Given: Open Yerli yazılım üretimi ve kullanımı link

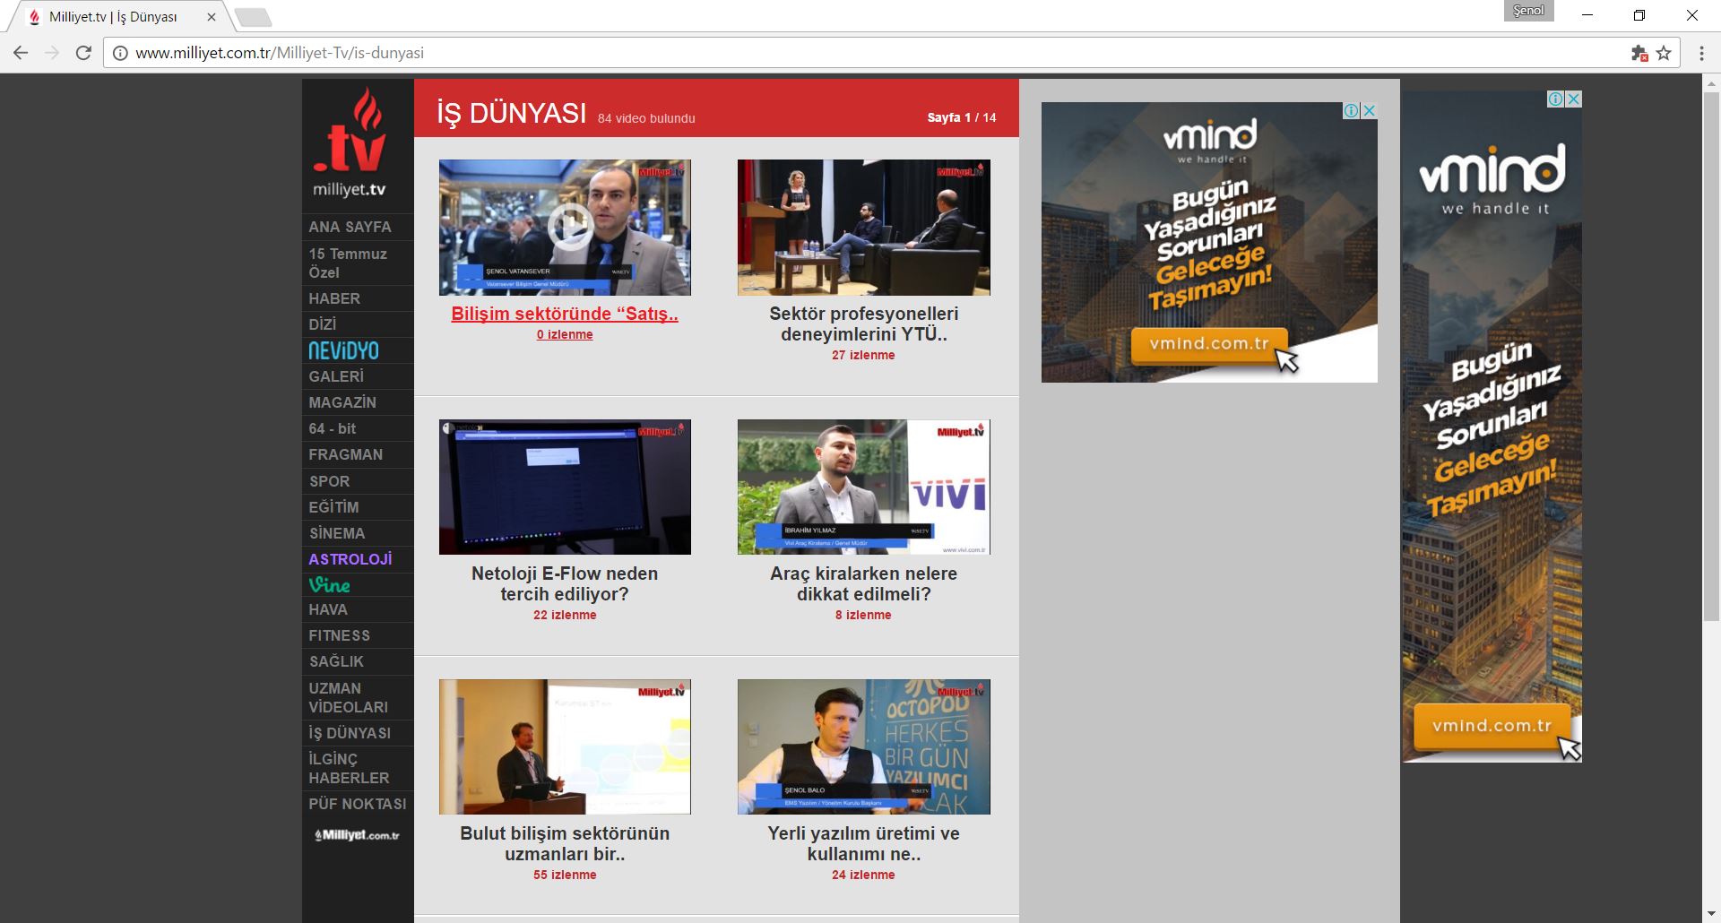Looking at the screenshot, I should tap(863, 843).
